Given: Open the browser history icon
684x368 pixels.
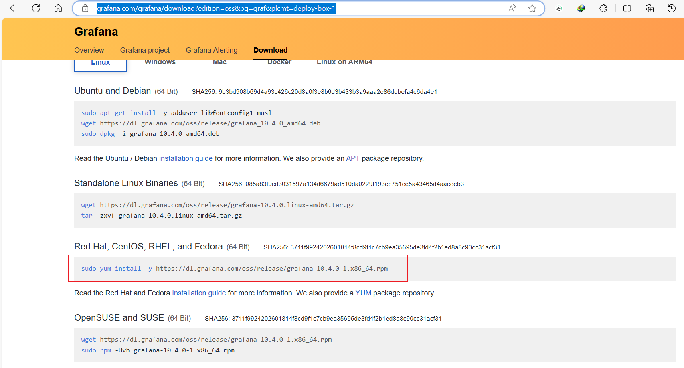Looking at the screenshot, I should tap(672, 8).
